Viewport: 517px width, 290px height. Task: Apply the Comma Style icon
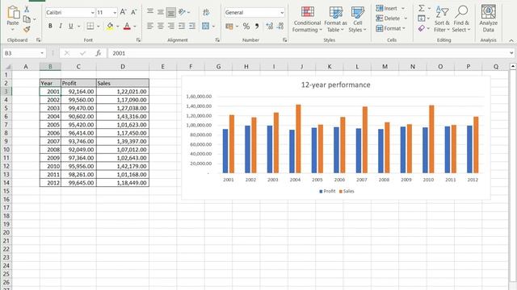tap(257, 26)
